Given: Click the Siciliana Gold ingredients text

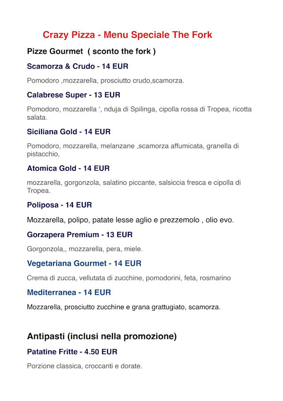Looking at the screenshot, I should click(133, 150).
